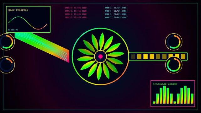This screenshot has width=201, height=113.
Task: Click the 'GATE-3: 21.72% OPEN' line
Action: (115, 11)
